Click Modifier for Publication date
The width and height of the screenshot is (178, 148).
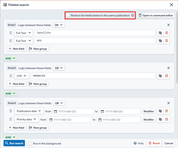[148, 111]
